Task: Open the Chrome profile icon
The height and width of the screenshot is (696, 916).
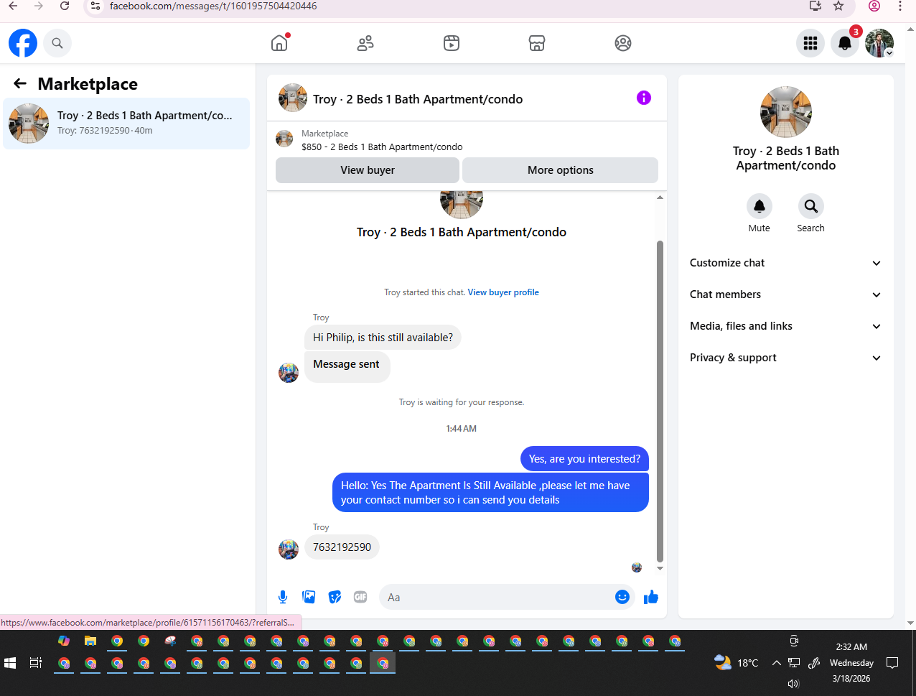Action: coord(874,6)
